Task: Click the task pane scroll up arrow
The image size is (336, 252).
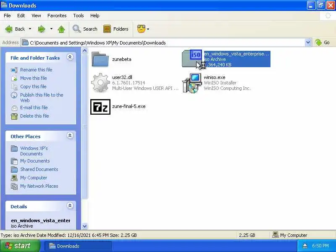Action: [85, 50]
